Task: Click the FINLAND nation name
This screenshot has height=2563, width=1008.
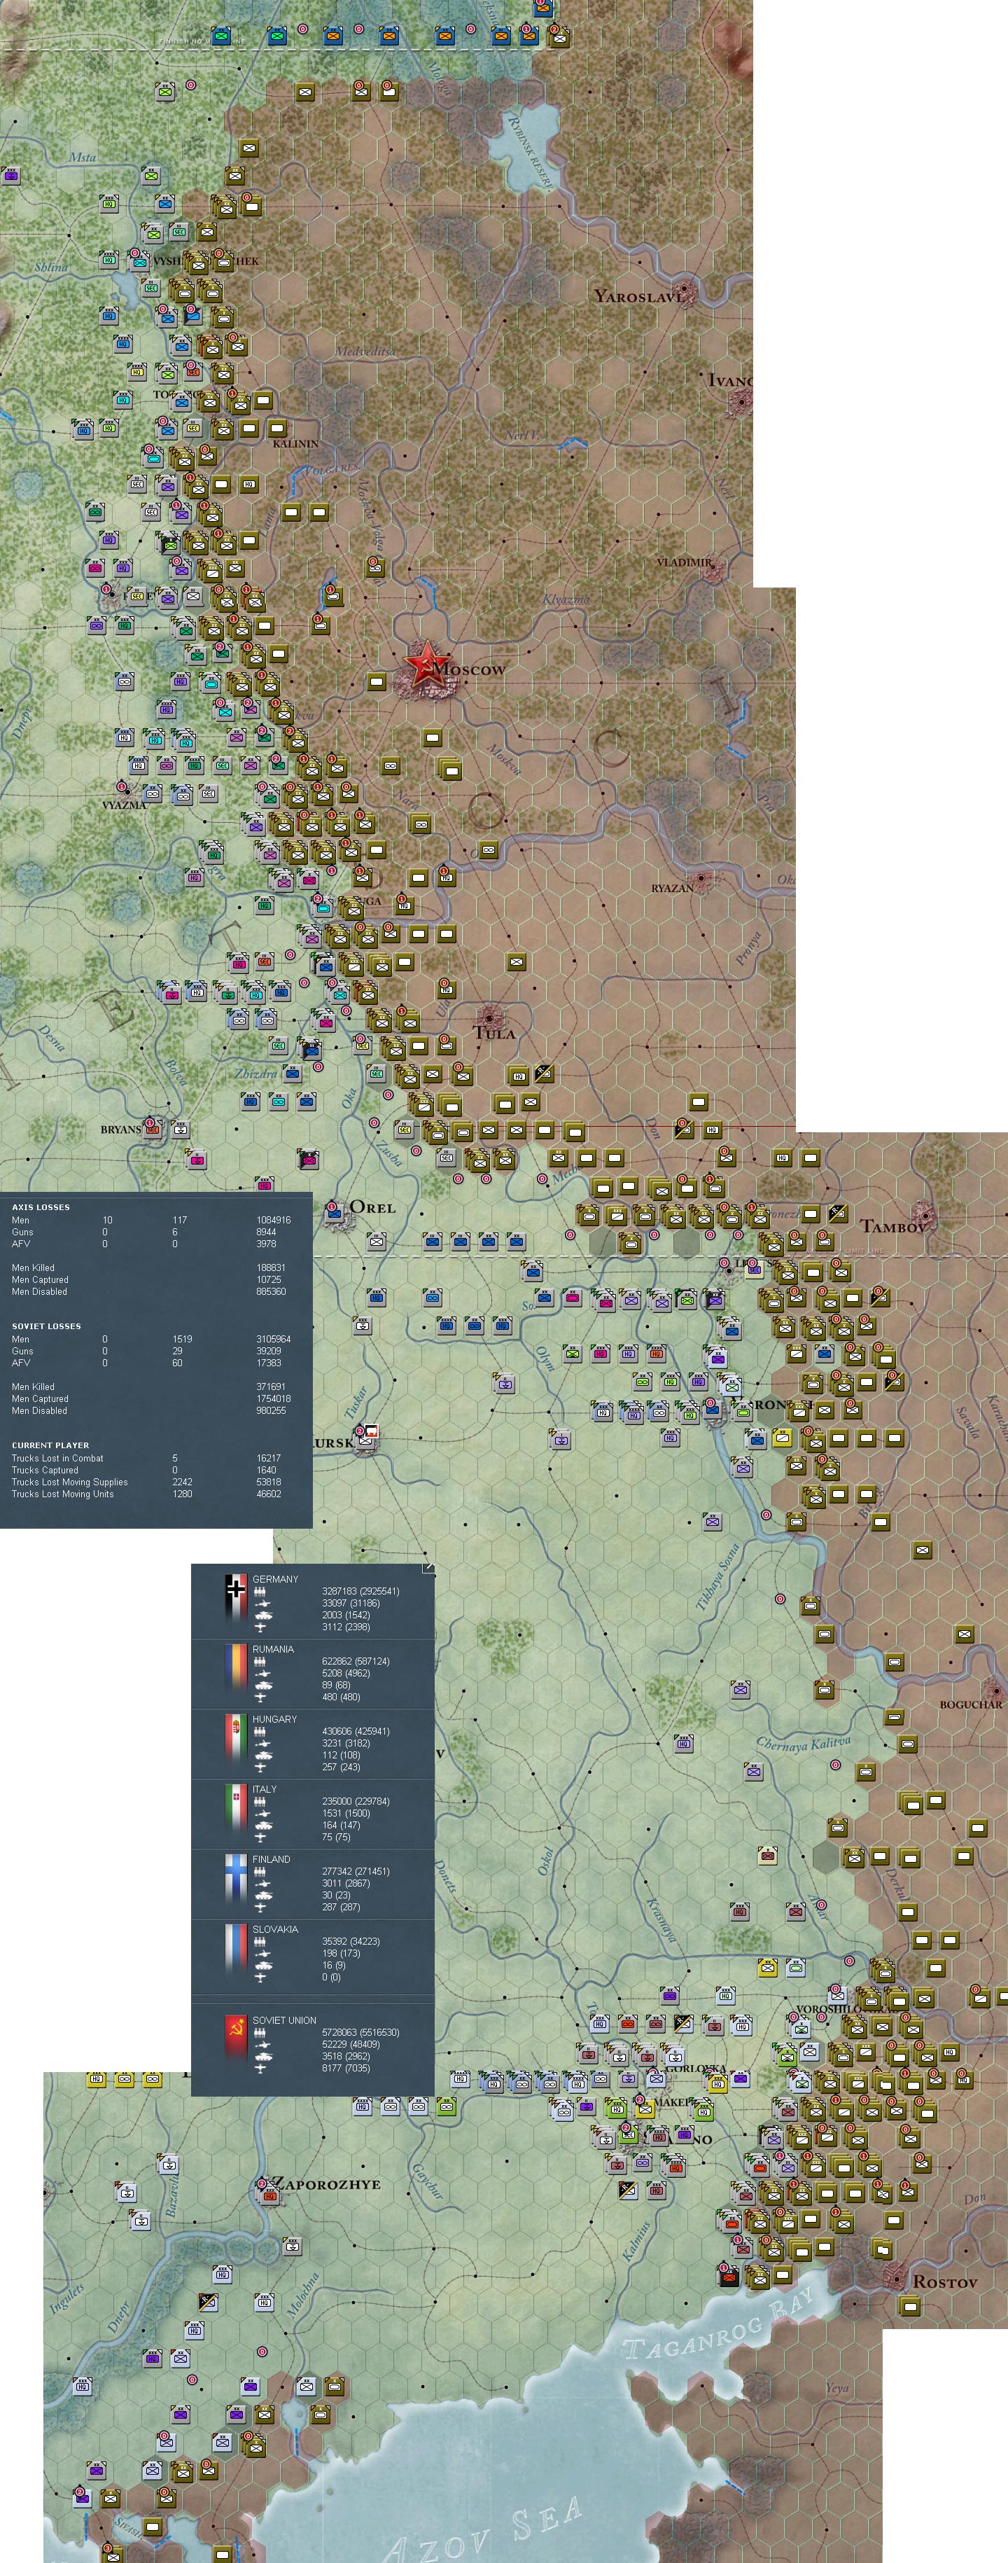Action: tap(272, 1859)
